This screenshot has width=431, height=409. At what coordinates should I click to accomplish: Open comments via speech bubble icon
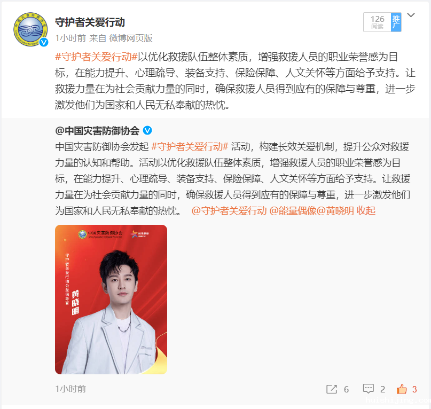coord(369,389)
